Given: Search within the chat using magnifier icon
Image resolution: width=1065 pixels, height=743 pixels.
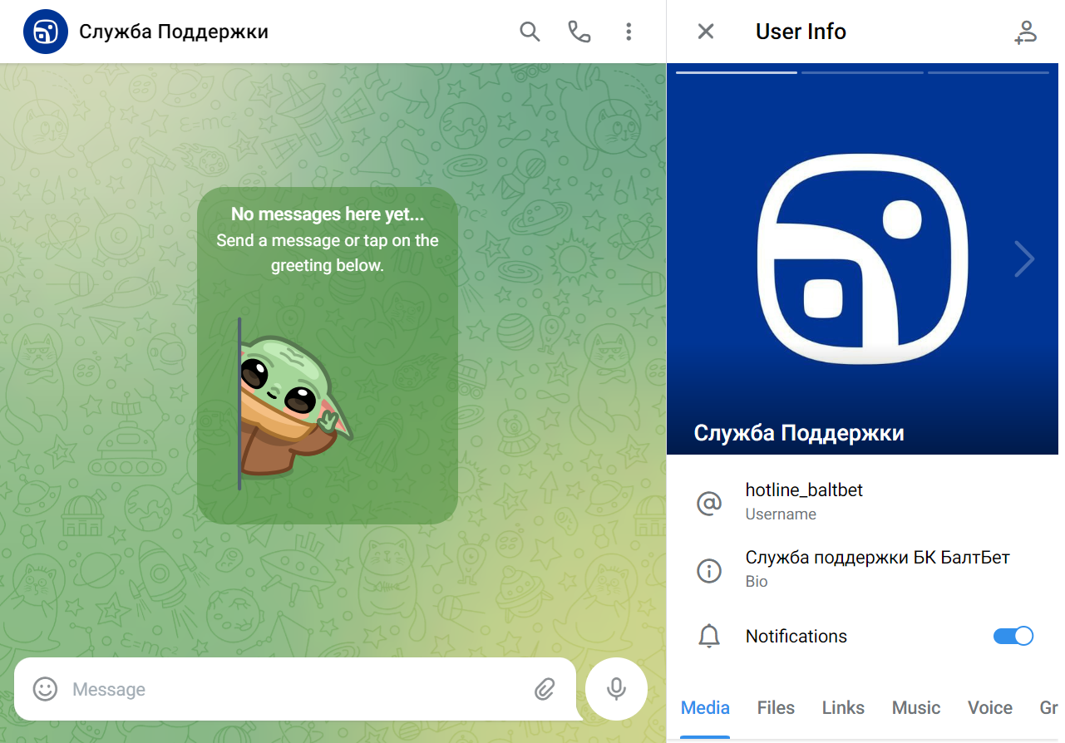Looking at the screenshot, I should pyautogui.click(x=530, y=32).
